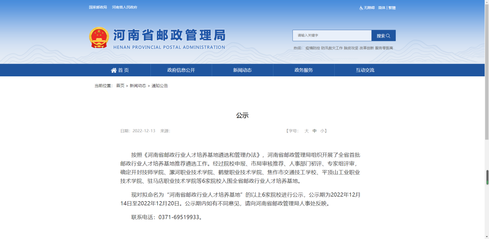Click the 国家邮政局 top link
489x239 pixels.
98,7
